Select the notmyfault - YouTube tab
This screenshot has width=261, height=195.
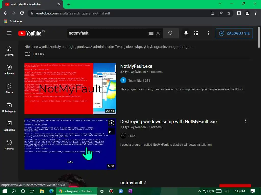[x=32, y=4]
